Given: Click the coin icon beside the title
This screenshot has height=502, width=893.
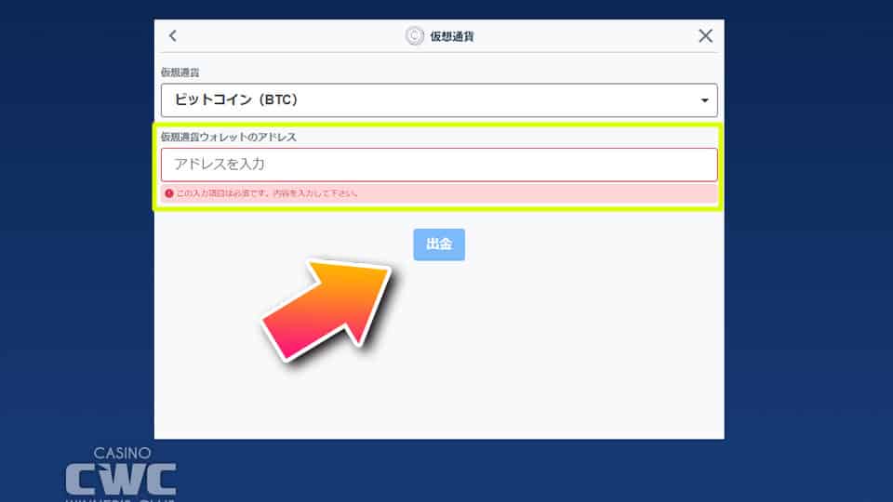Looking at the screenshot, I should tap(414, 36).
